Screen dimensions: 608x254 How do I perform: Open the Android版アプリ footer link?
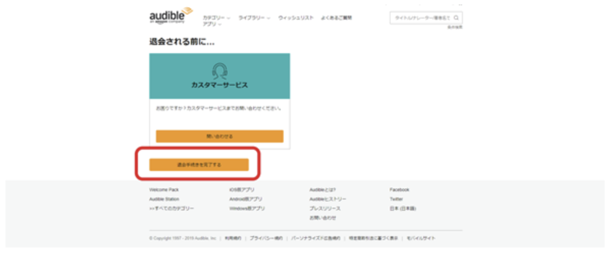pyautogui.click(x=246, y=199)
